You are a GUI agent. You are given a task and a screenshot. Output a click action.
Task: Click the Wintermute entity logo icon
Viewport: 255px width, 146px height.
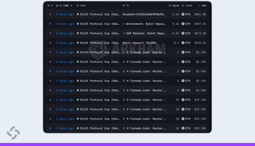124,24
